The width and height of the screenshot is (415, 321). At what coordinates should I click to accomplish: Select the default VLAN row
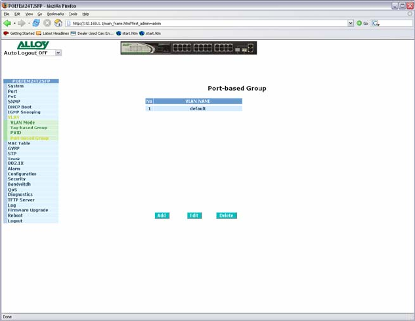[194, 108]
